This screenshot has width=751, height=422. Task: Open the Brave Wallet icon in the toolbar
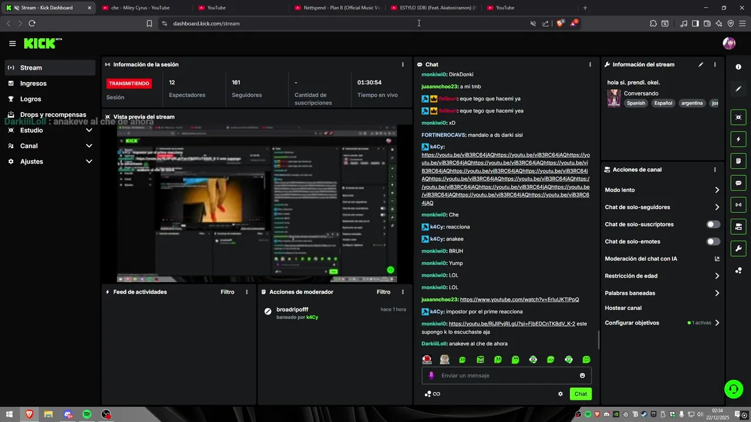707,23
